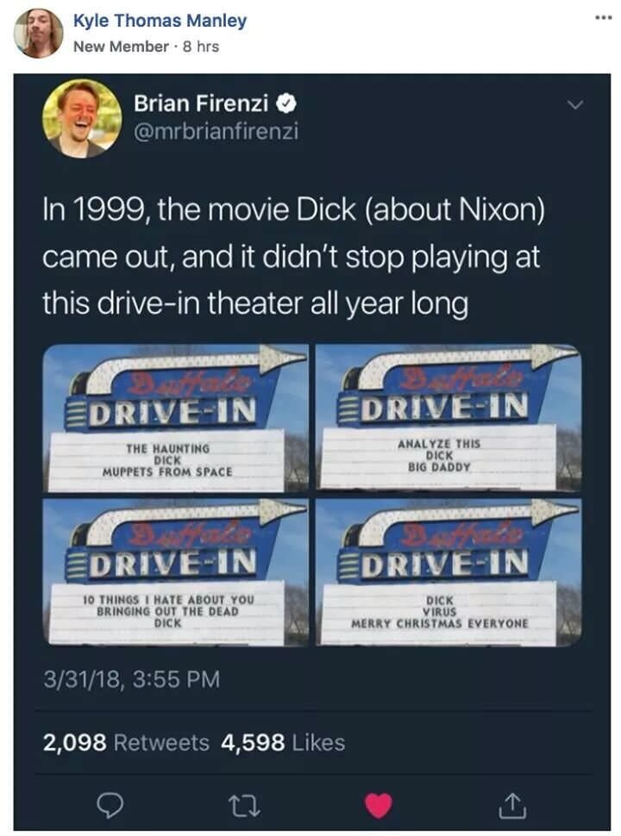Screen dimensions: 621x836
Task: Open the three-dot post options menu
Action: click(603, 18)
